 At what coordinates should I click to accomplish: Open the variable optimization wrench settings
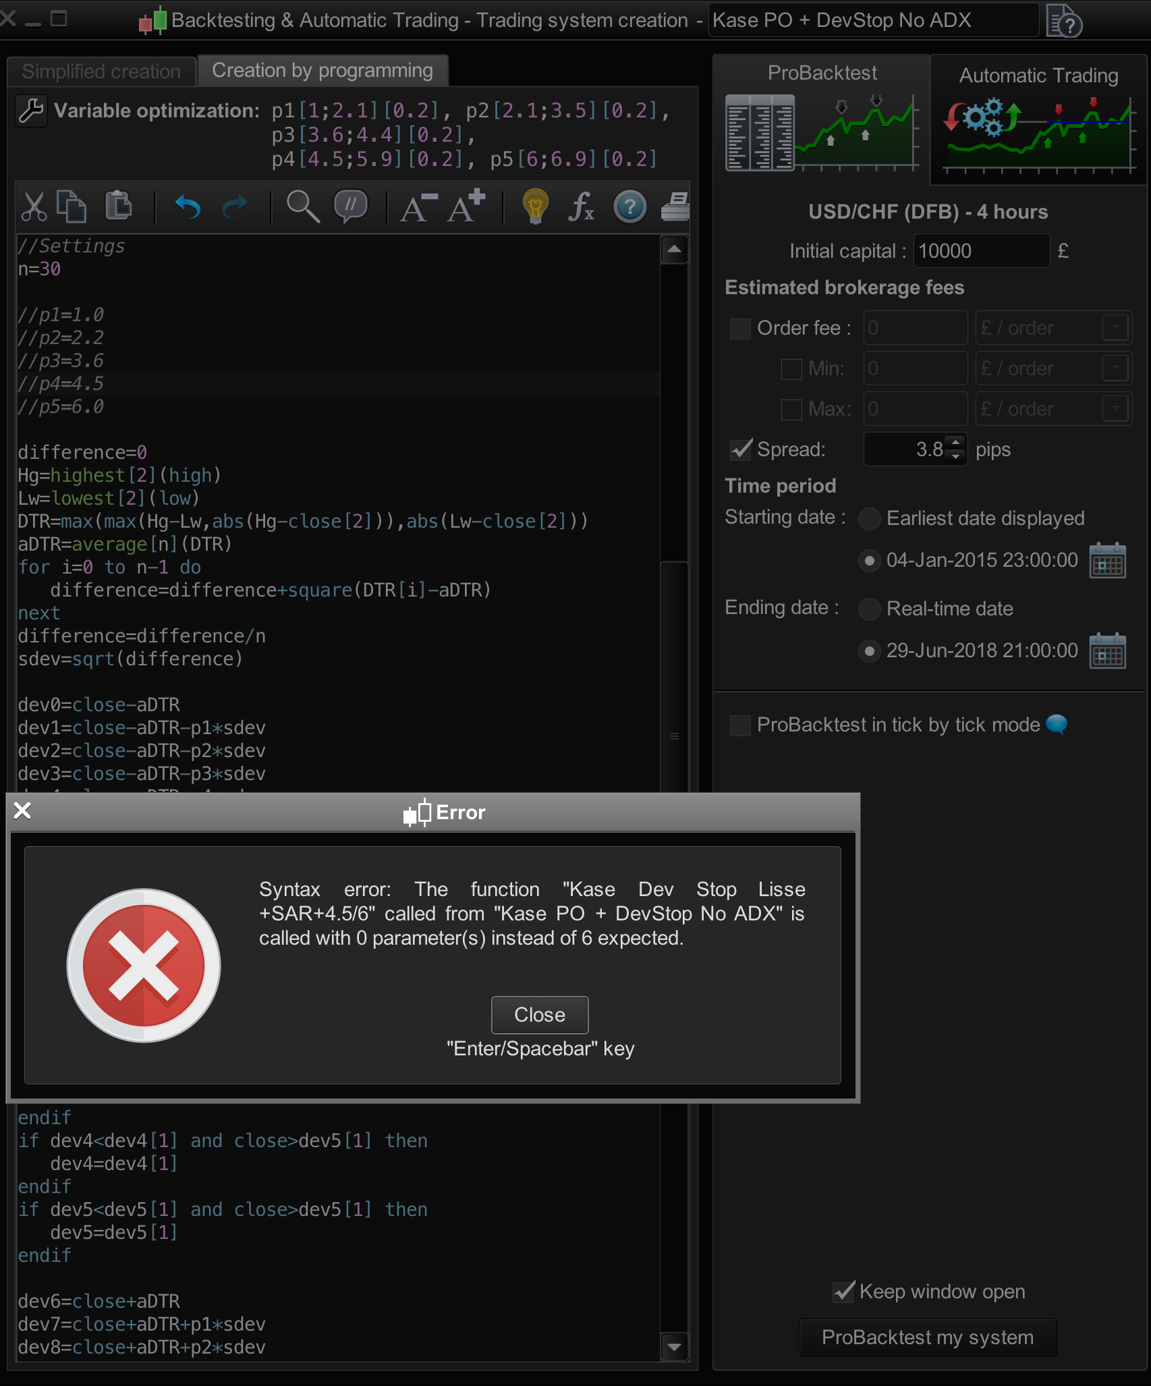tap(31, 111)
